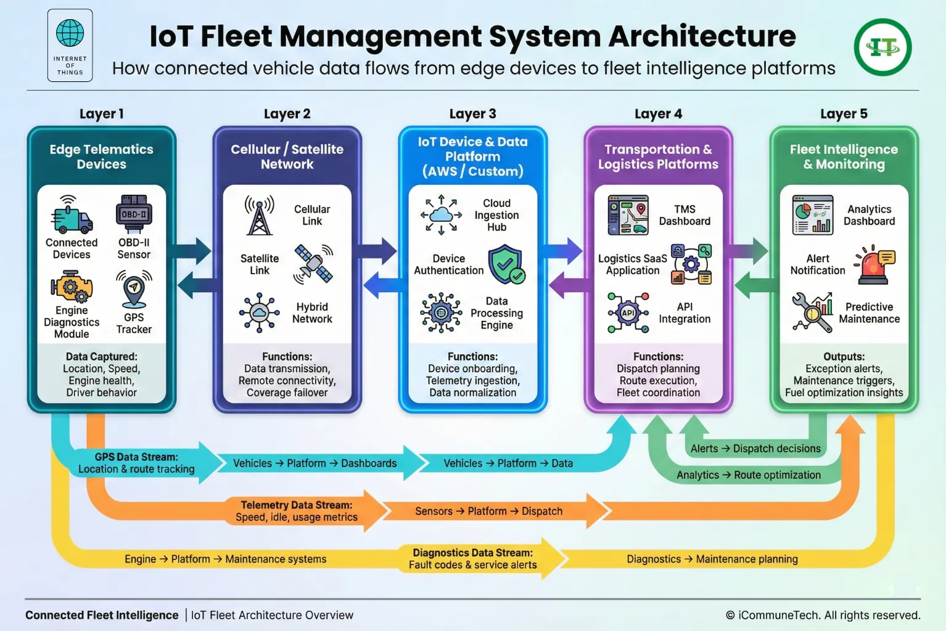Select the Cellular Link tower icon

260,215
